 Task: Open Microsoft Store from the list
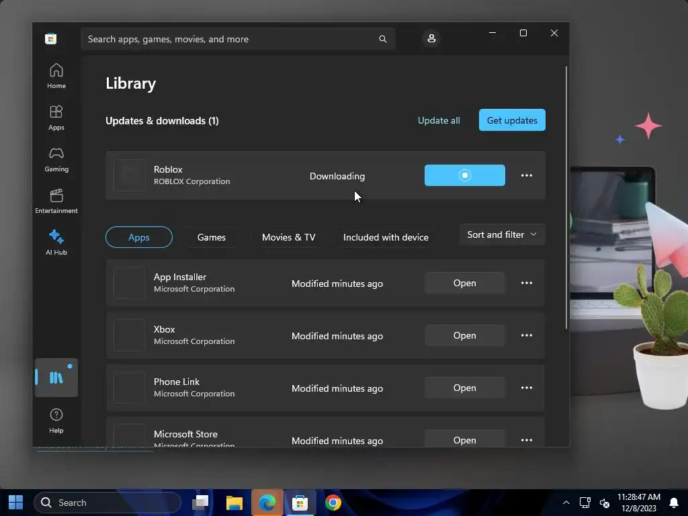click(465, 439)
